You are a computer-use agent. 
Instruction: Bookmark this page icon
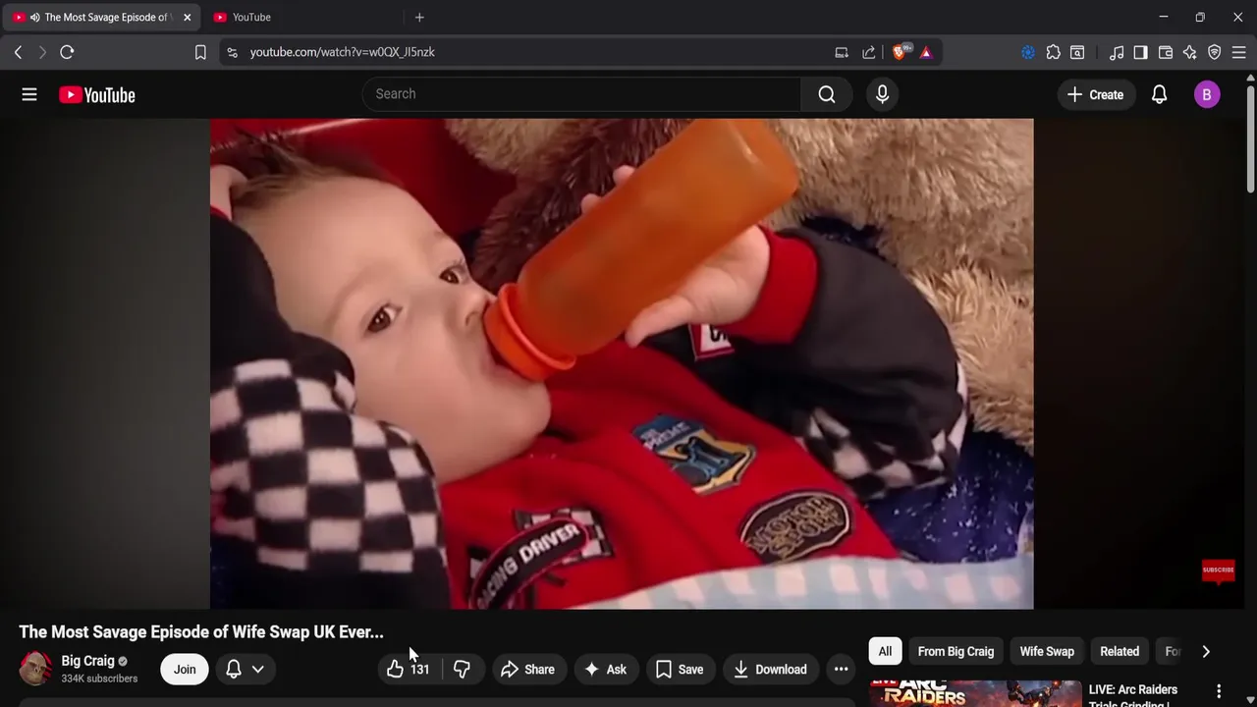click(200, 52)
